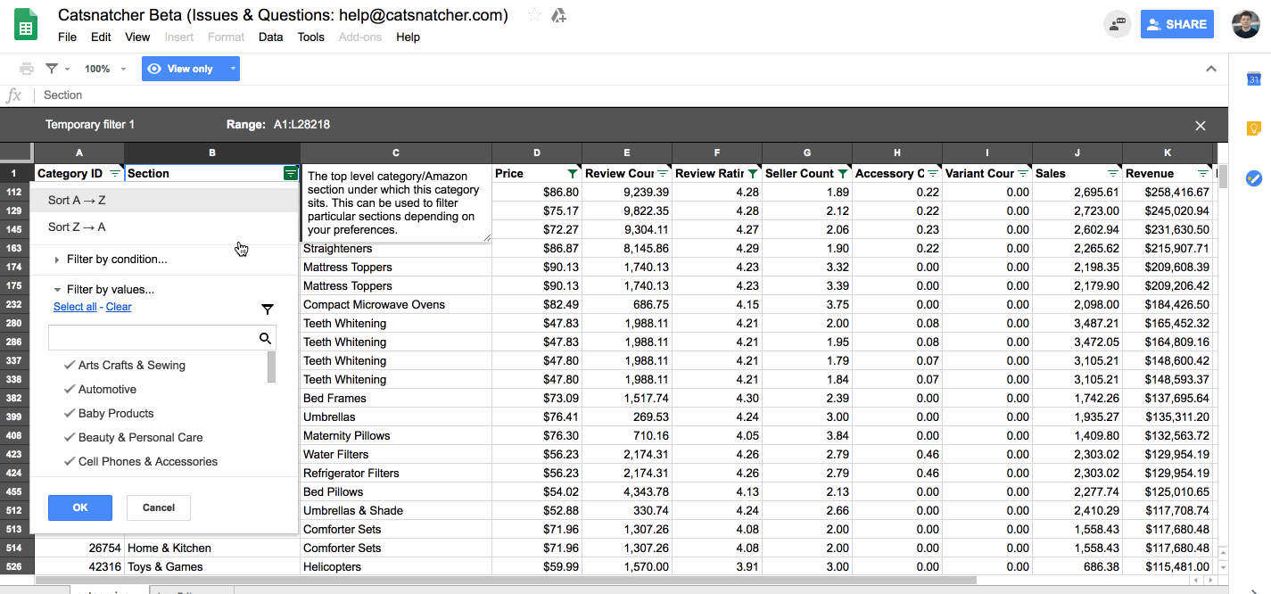Uncheck the Automotive filter value

coord(100,390)
